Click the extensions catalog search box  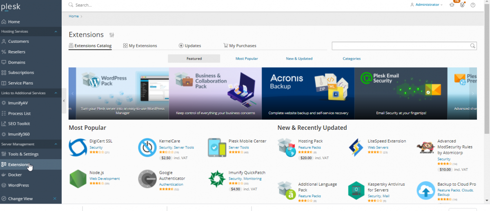(x=404, y=46)
